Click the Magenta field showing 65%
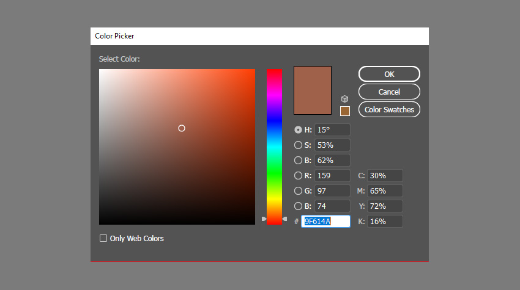The width and height of the screenshot is (520, 290). click(x=385, y=191)
